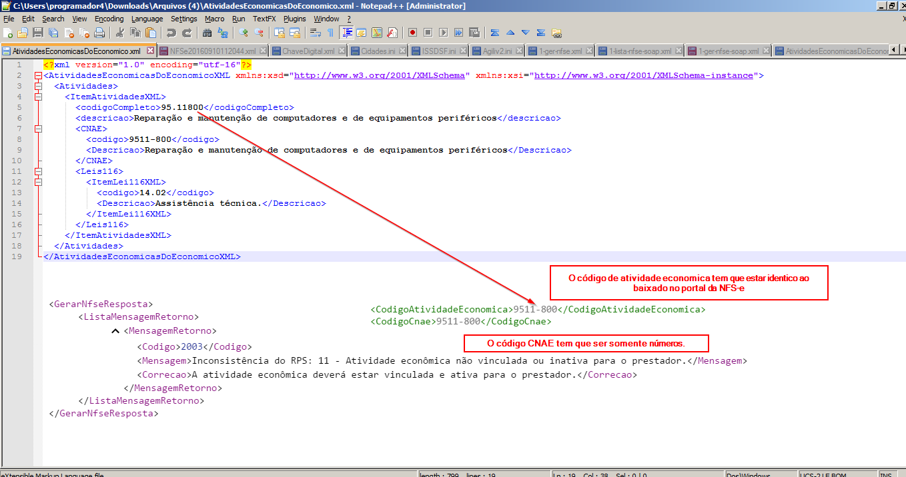The height and width of the screenshot is (477, 906).
Task: Close the 1-ger-nfse.xml tab
Action: [x=590, y=51]
